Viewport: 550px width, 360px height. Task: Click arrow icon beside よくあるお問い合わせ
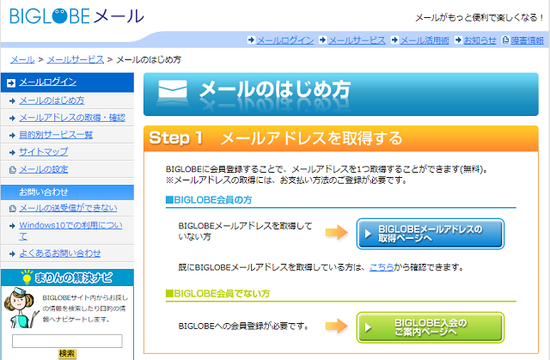coord(12,253)
